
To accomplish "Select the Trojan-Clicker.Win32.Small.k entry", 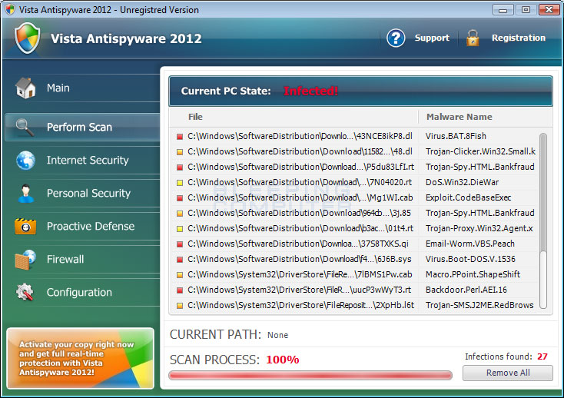I will 480,151.
